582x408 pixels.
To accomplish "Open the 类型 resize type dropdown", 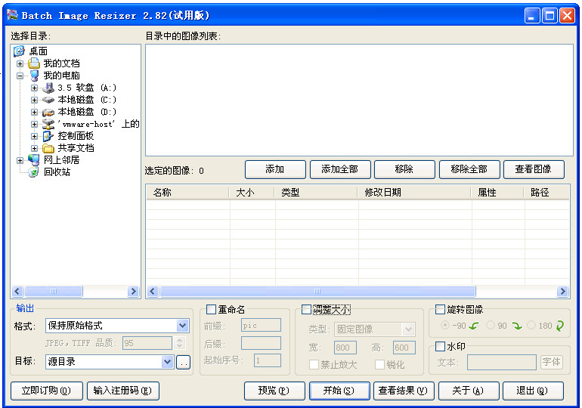I will point(408,329).
